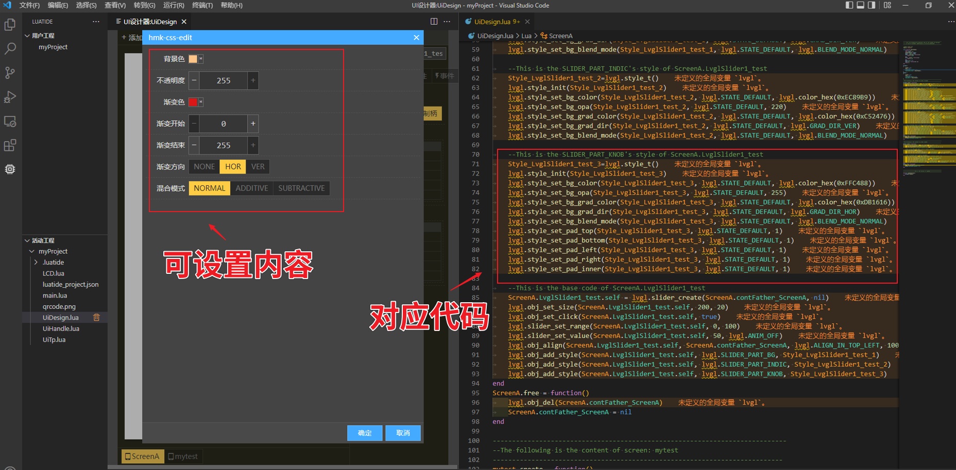
Task: Increase 不透明度 with the plus stepper
Action: pyautogui.click(x=252, y=80)
